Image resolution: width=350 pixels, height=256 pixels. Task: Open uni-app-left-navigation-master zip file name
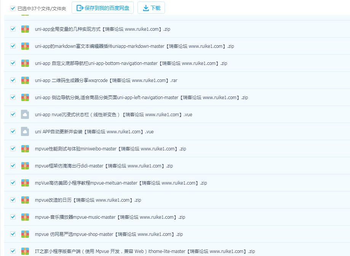coord(141,98)
